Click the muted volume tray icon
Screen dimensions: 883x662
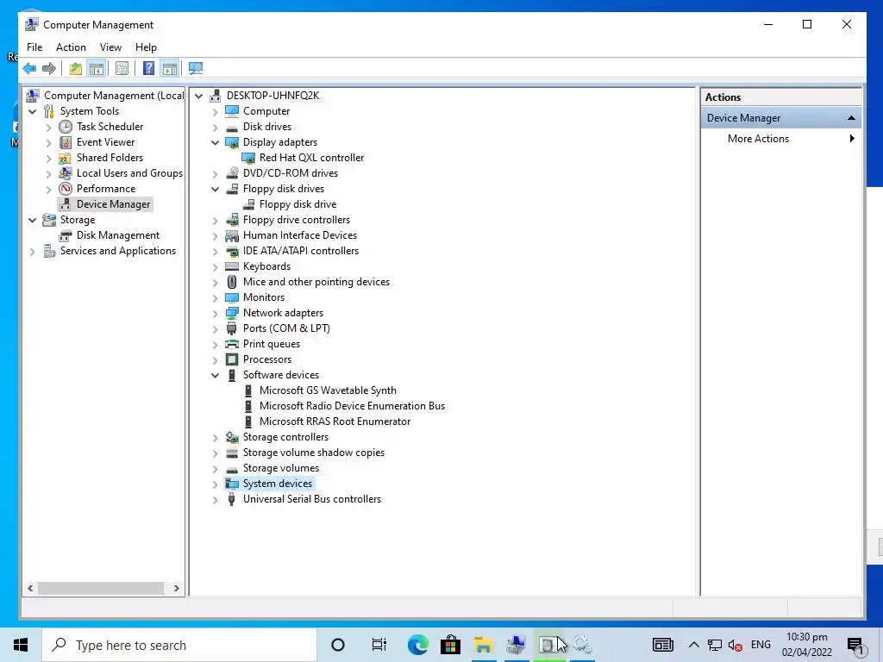735,645
